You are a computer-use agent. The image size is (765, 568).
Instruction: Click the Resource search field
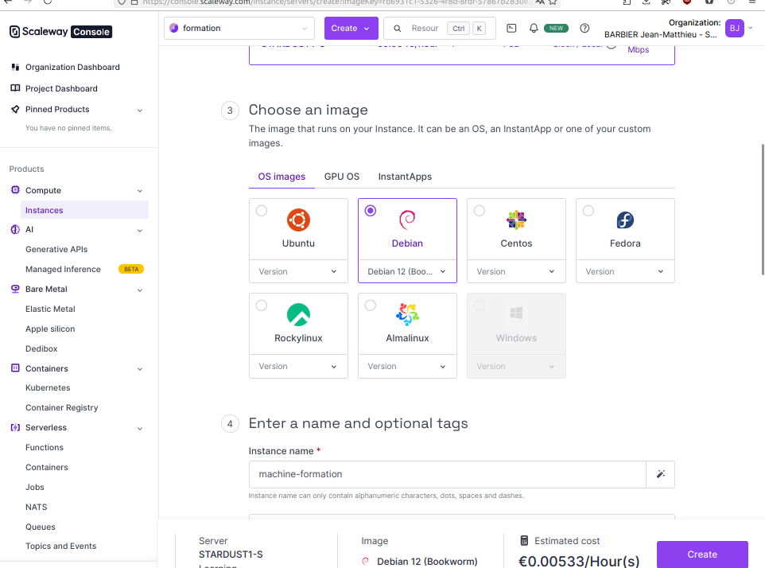[440, 29]
